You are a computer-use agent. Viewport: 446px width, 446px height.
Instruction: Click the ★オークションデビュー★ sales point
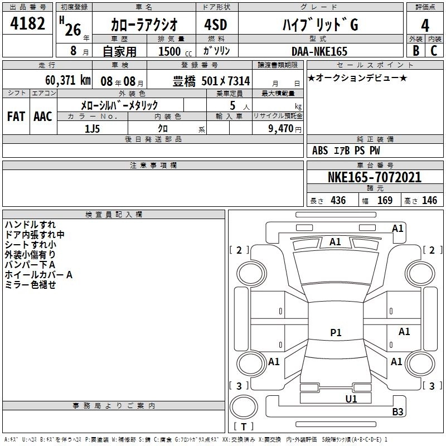tap(357, 77)
